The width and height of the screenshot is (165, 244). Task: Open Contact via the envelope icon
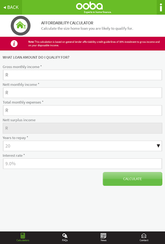click(144, 236)
